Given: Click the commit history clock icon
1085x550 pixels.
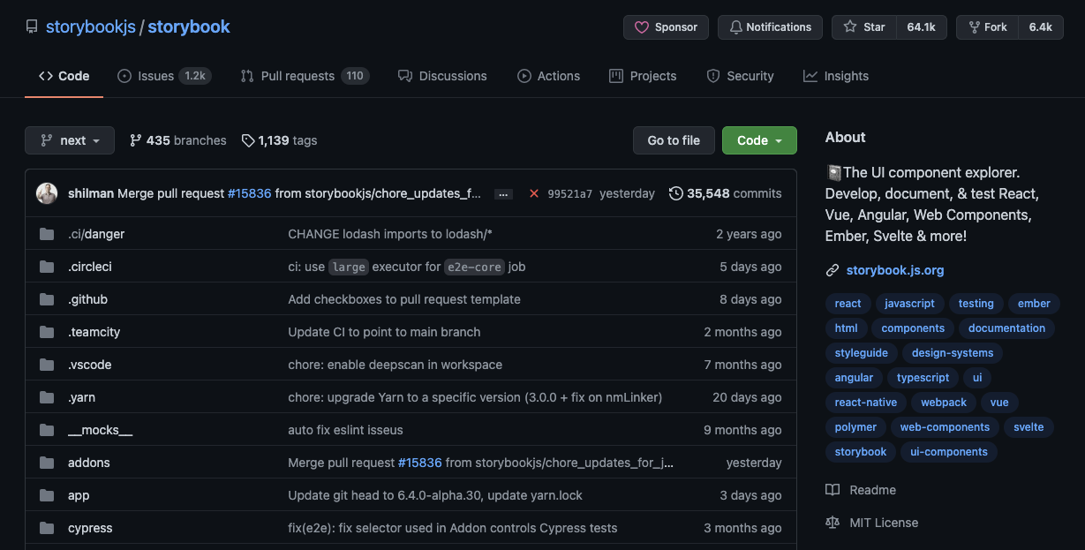Looking at the screenshot, I should 675,193.
